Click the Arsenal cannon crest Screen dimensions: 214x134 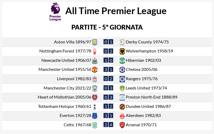(x=122, y=125)
